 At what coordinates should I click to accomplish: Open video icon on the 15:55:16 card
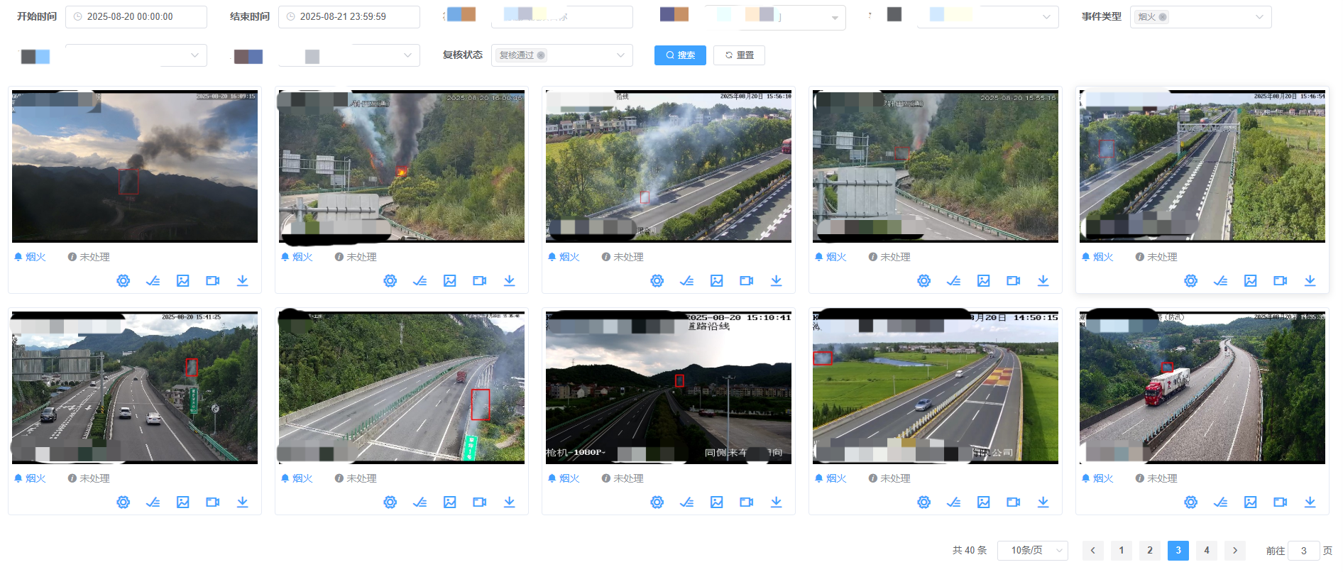click(x=1014, y=281)
